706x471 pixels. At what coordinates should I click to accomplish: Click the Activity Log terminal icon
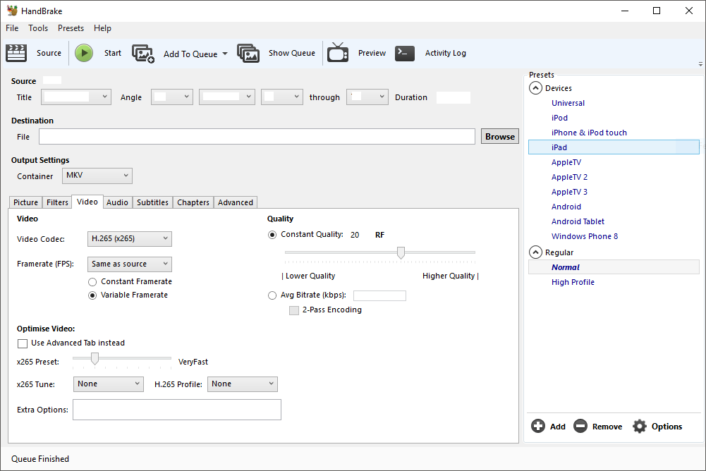pos(405,53)
